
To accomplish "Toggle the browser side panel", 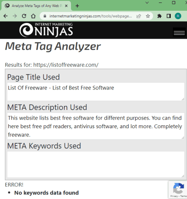I will [x=169, y=16].
